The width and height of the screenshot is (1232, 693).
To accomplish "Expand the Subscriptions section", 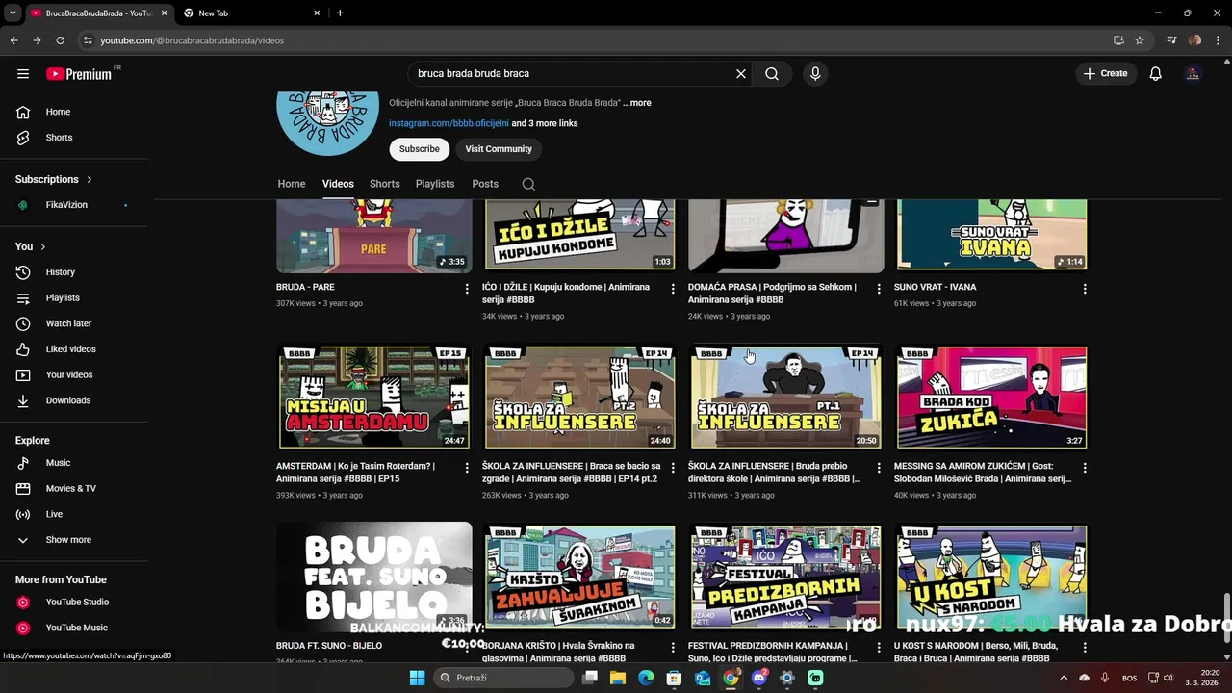I will [x=54, y=179].
